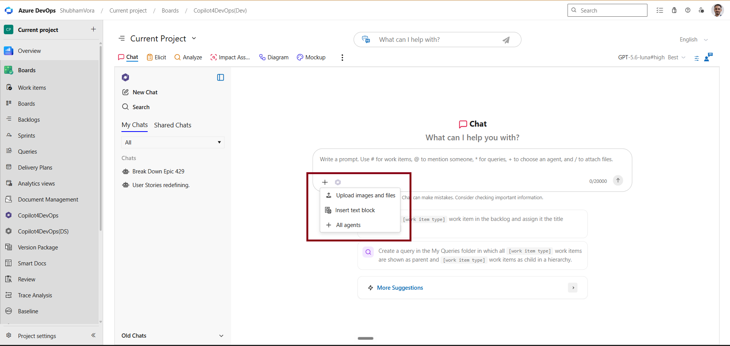730x346 pixels.
Task: Switch to the Elicit tab
Action: (x=156, y=57)
